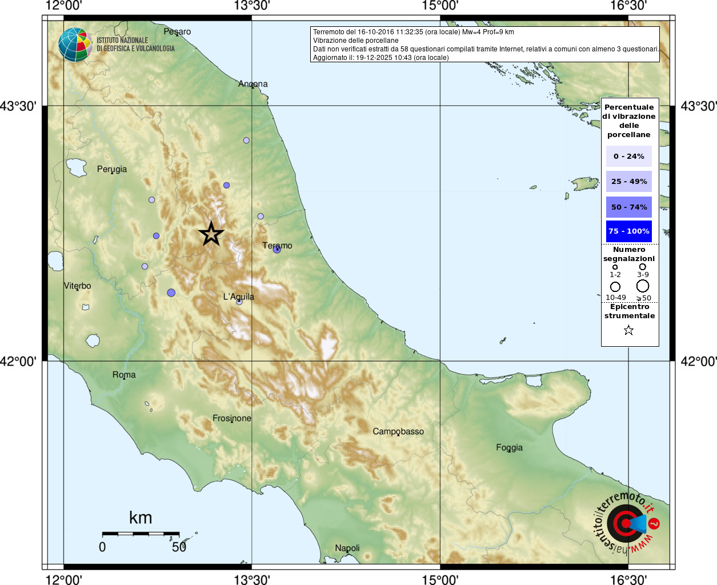Screen dimensions: 717x585
Task: Click the 'Aggiornato il: 19-12-2025' line
Action: [381, 58]
